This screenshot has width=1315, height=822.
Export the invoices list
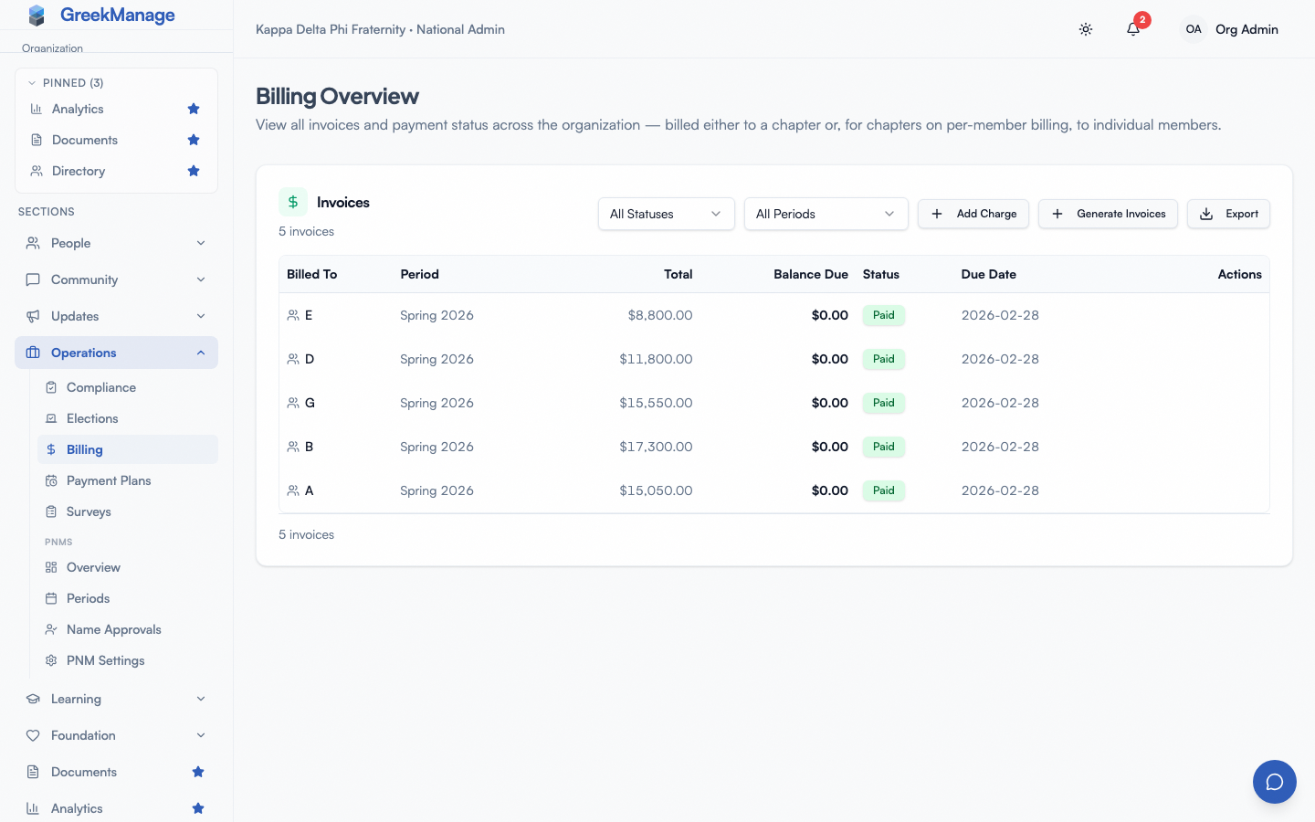point(1228,214)
